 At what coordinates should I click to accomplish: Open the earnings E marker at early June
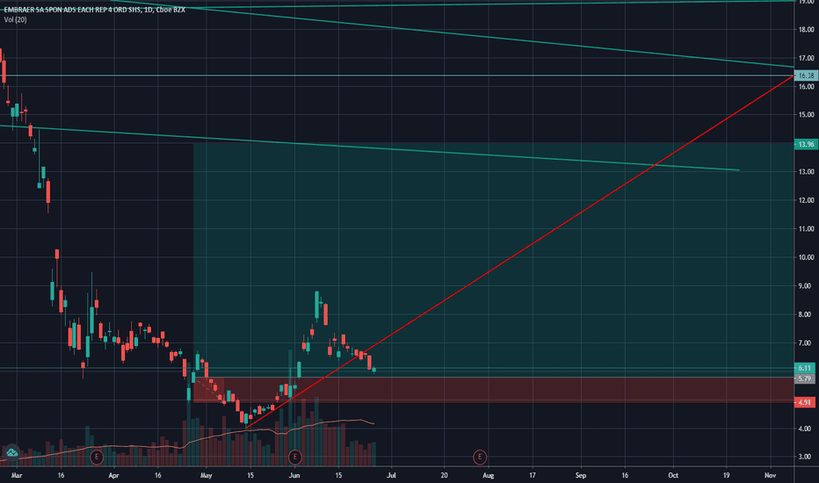coord(295,457)
